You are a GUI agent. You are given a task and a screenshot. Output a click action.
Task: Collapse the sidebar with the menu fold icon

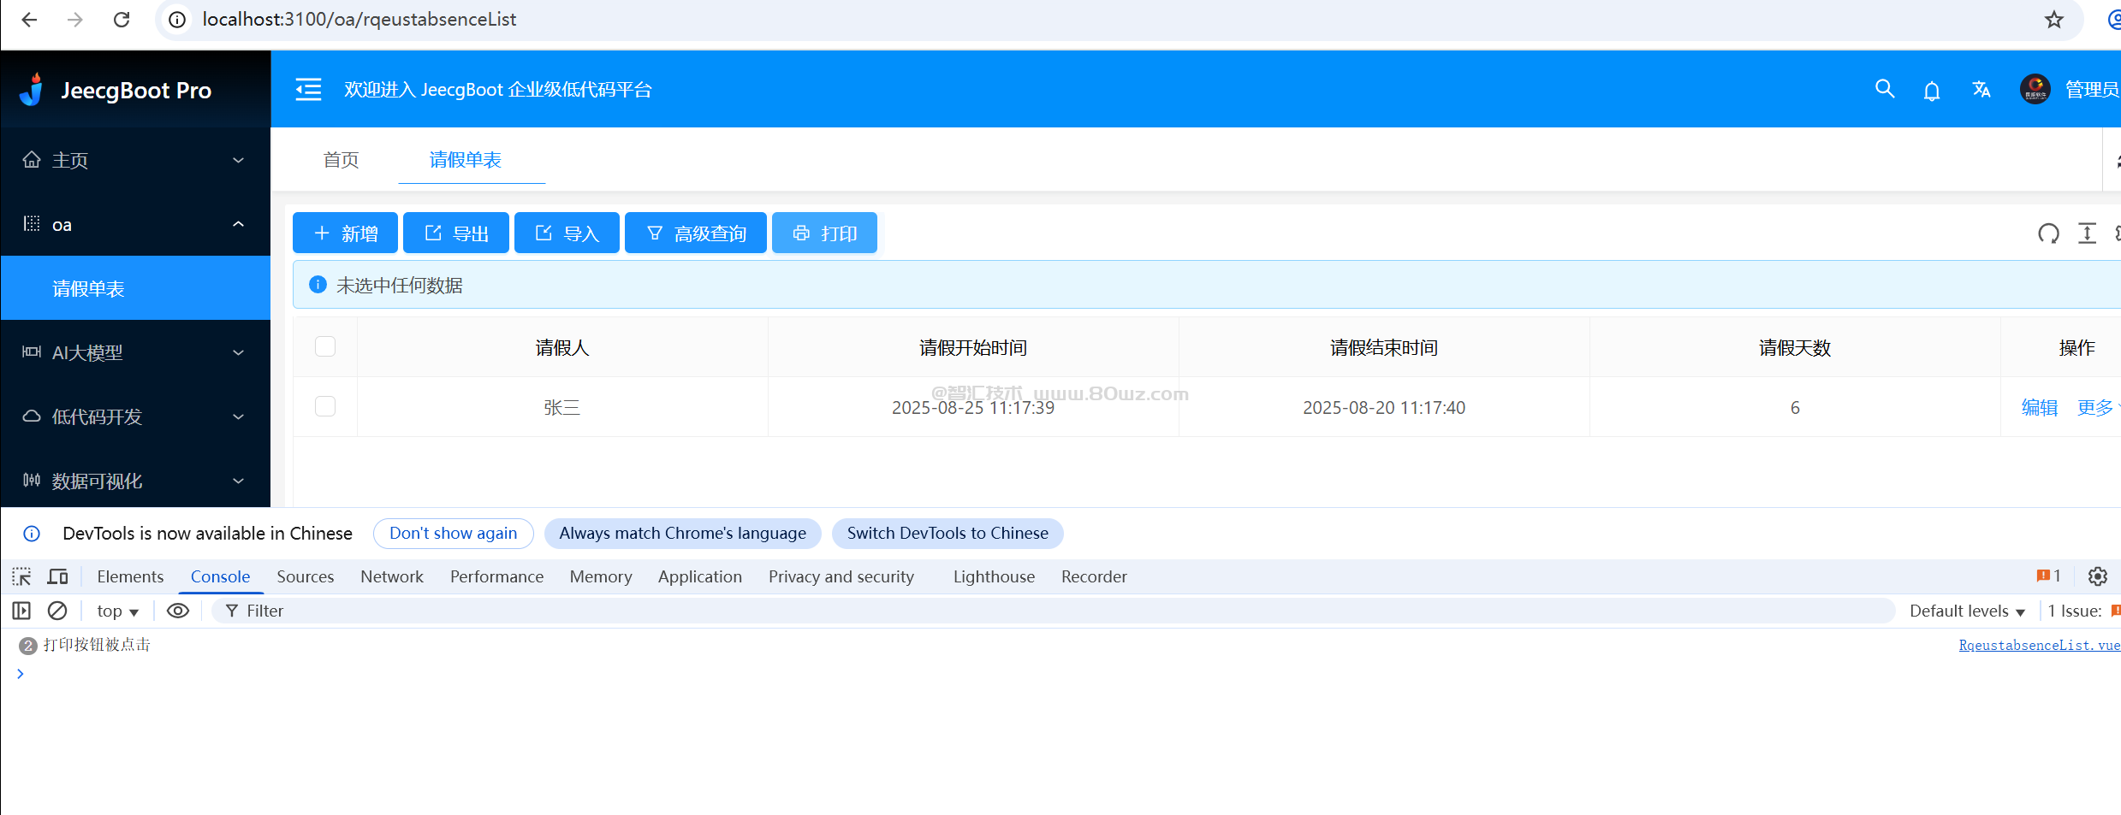(308, 89)
